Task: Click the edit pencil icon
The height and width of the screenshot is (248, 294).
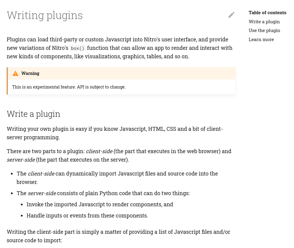Action: pyautogui.click(x=231, y=15)
